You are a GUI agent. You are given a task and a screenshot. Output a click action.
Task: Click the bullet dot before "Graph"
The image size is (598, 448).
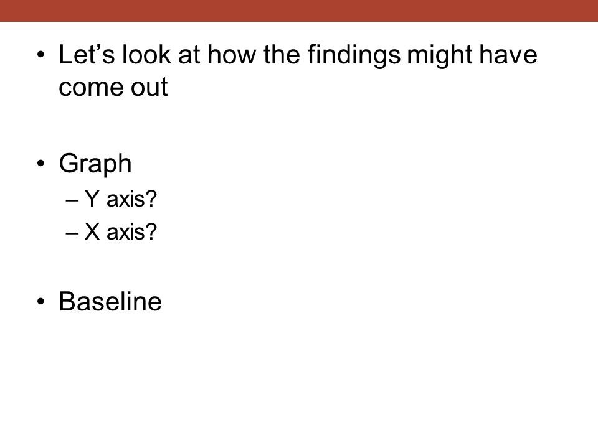(41, 164)
